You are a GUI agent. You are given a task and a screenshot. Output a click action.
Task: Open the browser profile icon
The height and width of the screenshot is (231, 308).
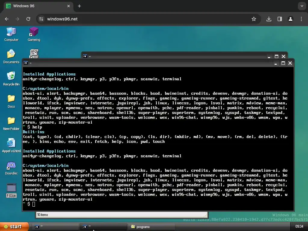[291, 19]
